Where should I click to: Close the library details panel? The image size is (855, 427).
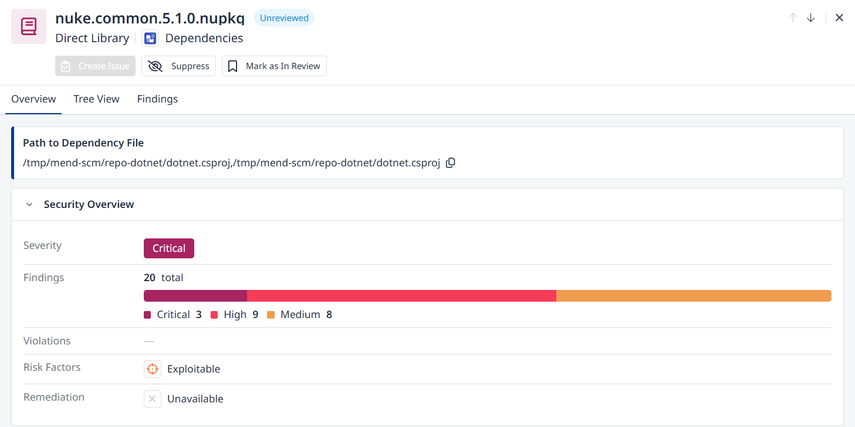[x=839, y=18]
